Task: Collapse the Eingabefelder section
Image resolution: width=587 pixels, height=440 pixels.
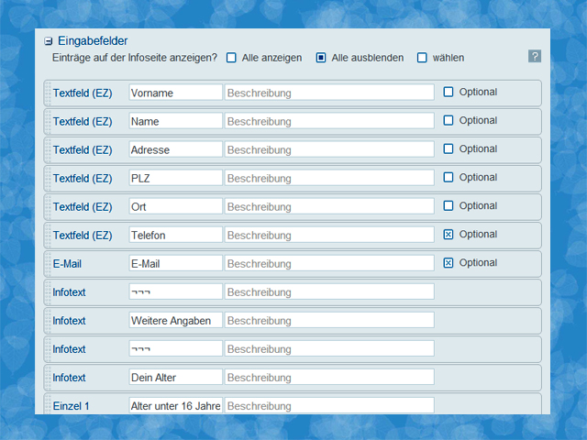Action: 49,41
